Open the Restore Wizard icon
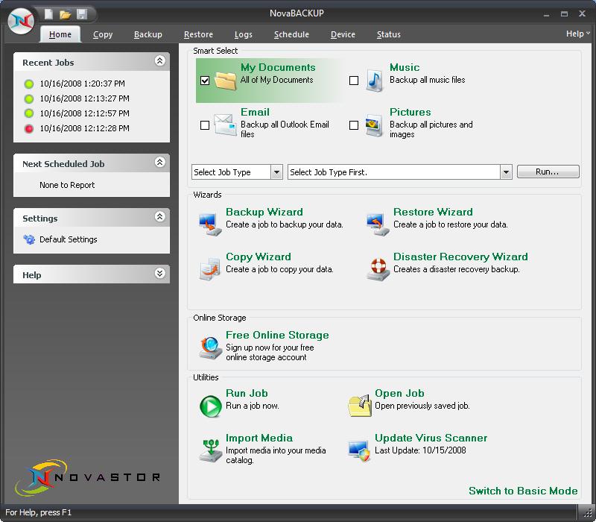 pos(378,224)
